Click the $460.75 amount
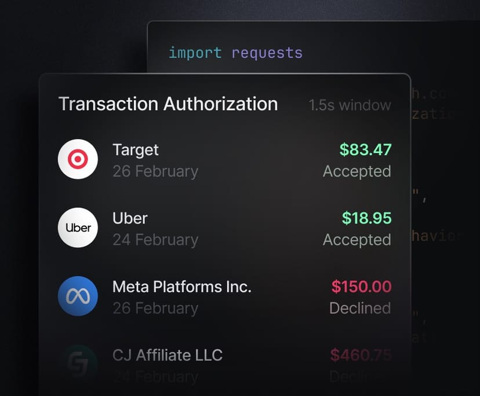Viewport: 480px width, 396px height. 361,355
